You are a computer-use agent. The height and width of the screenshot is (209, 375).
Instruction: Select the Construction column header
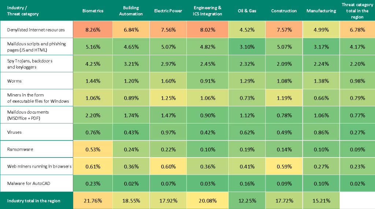[x=284, y=11]
